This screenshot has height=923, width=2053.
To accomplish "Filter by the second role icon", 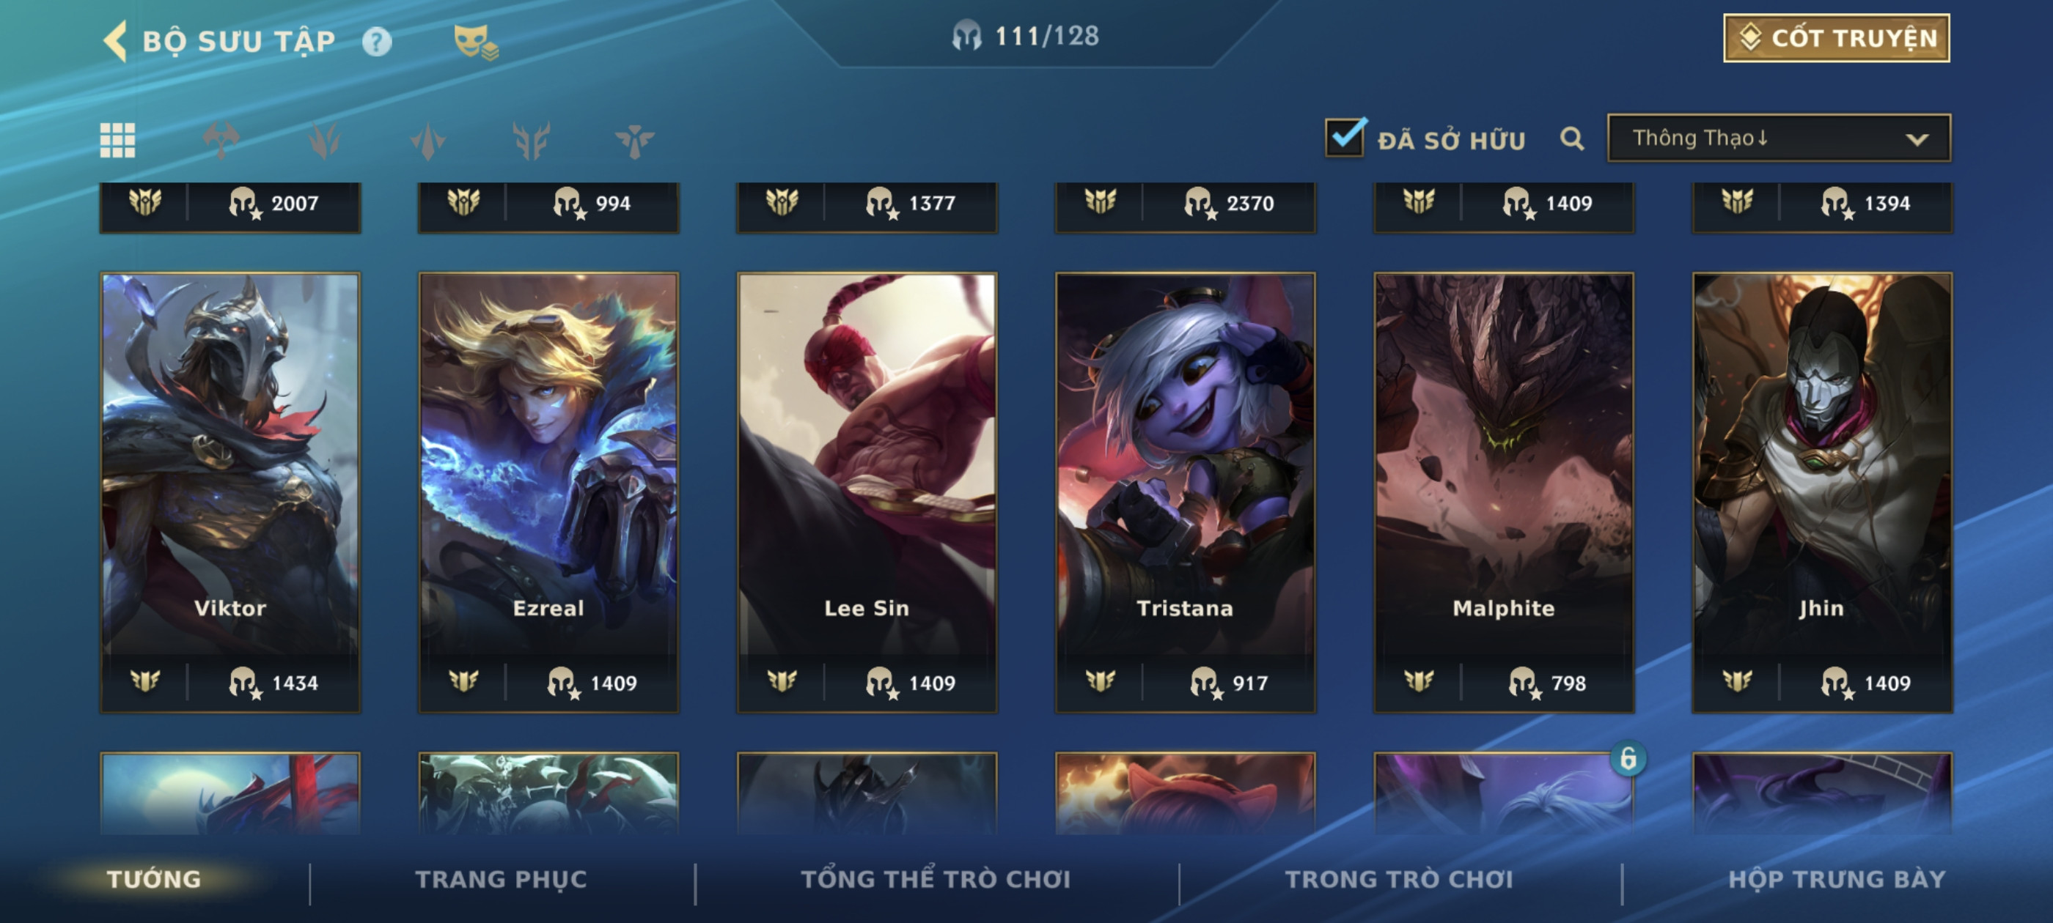I will tap(324, 141).
